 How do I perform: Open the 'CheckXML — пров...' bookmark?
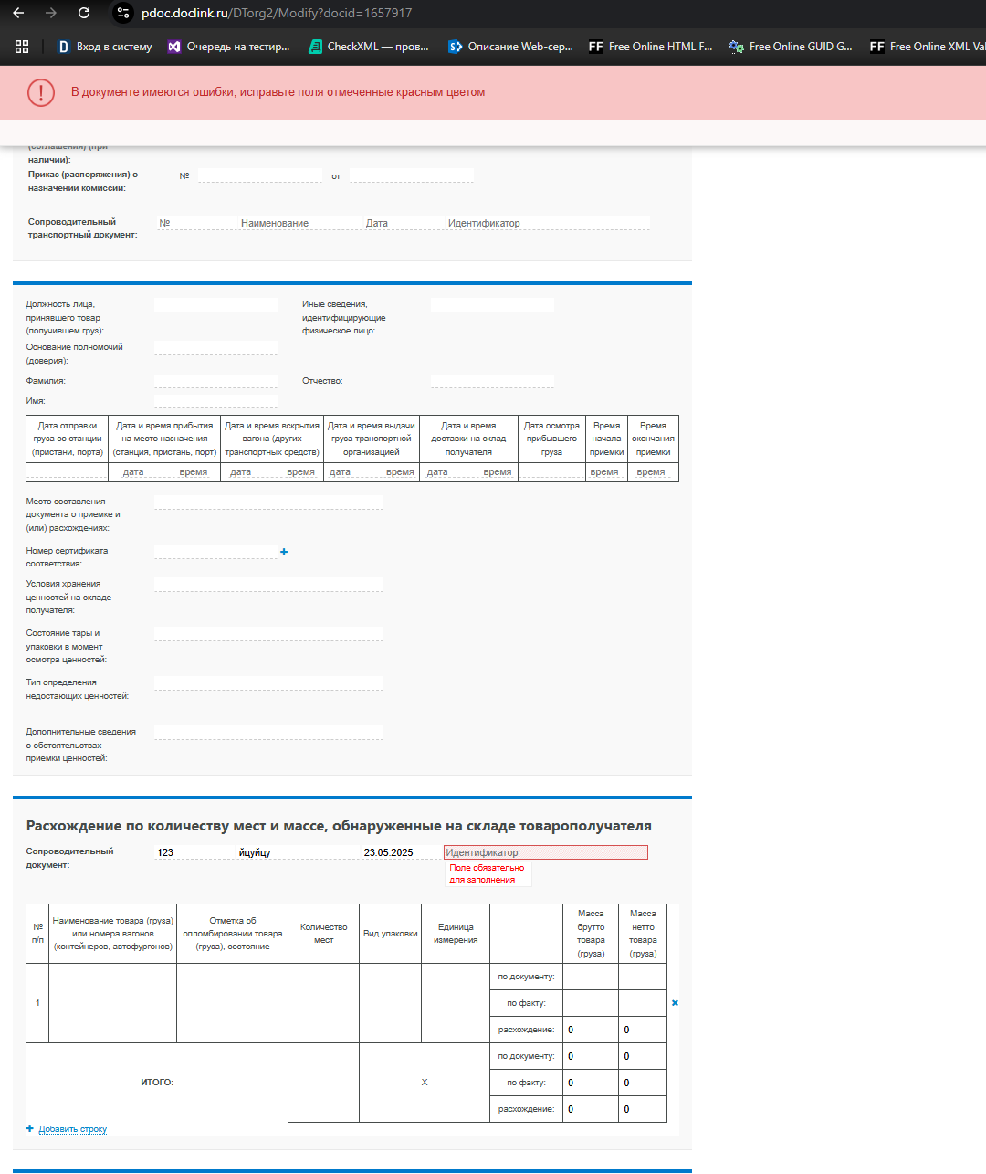(x=369, y=47)
